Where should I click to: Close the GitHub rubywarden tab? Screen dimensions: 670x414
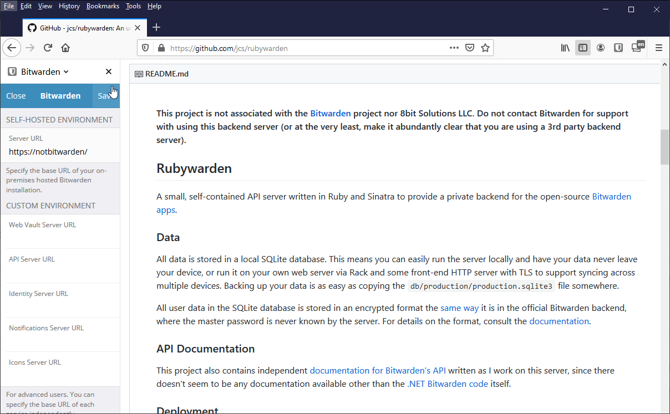[137, 28]
